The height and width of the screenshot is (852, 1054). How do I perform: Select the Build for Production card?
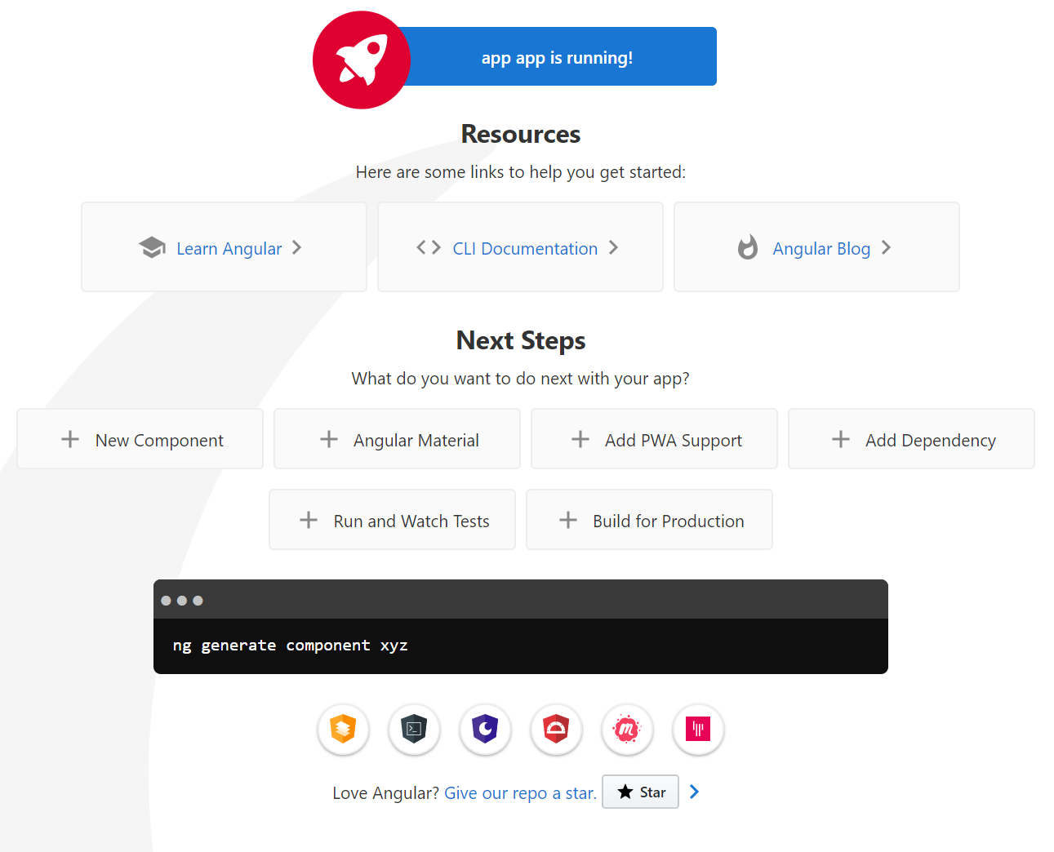649,520
